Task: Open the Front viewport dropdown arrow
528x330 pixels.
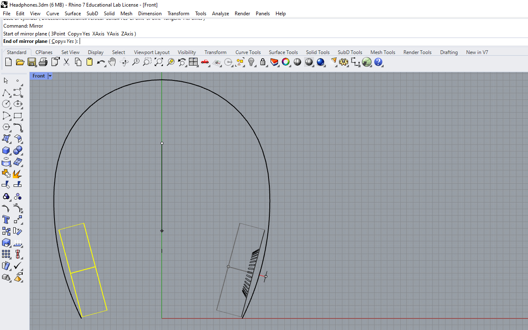Action: tap(50, 76)
